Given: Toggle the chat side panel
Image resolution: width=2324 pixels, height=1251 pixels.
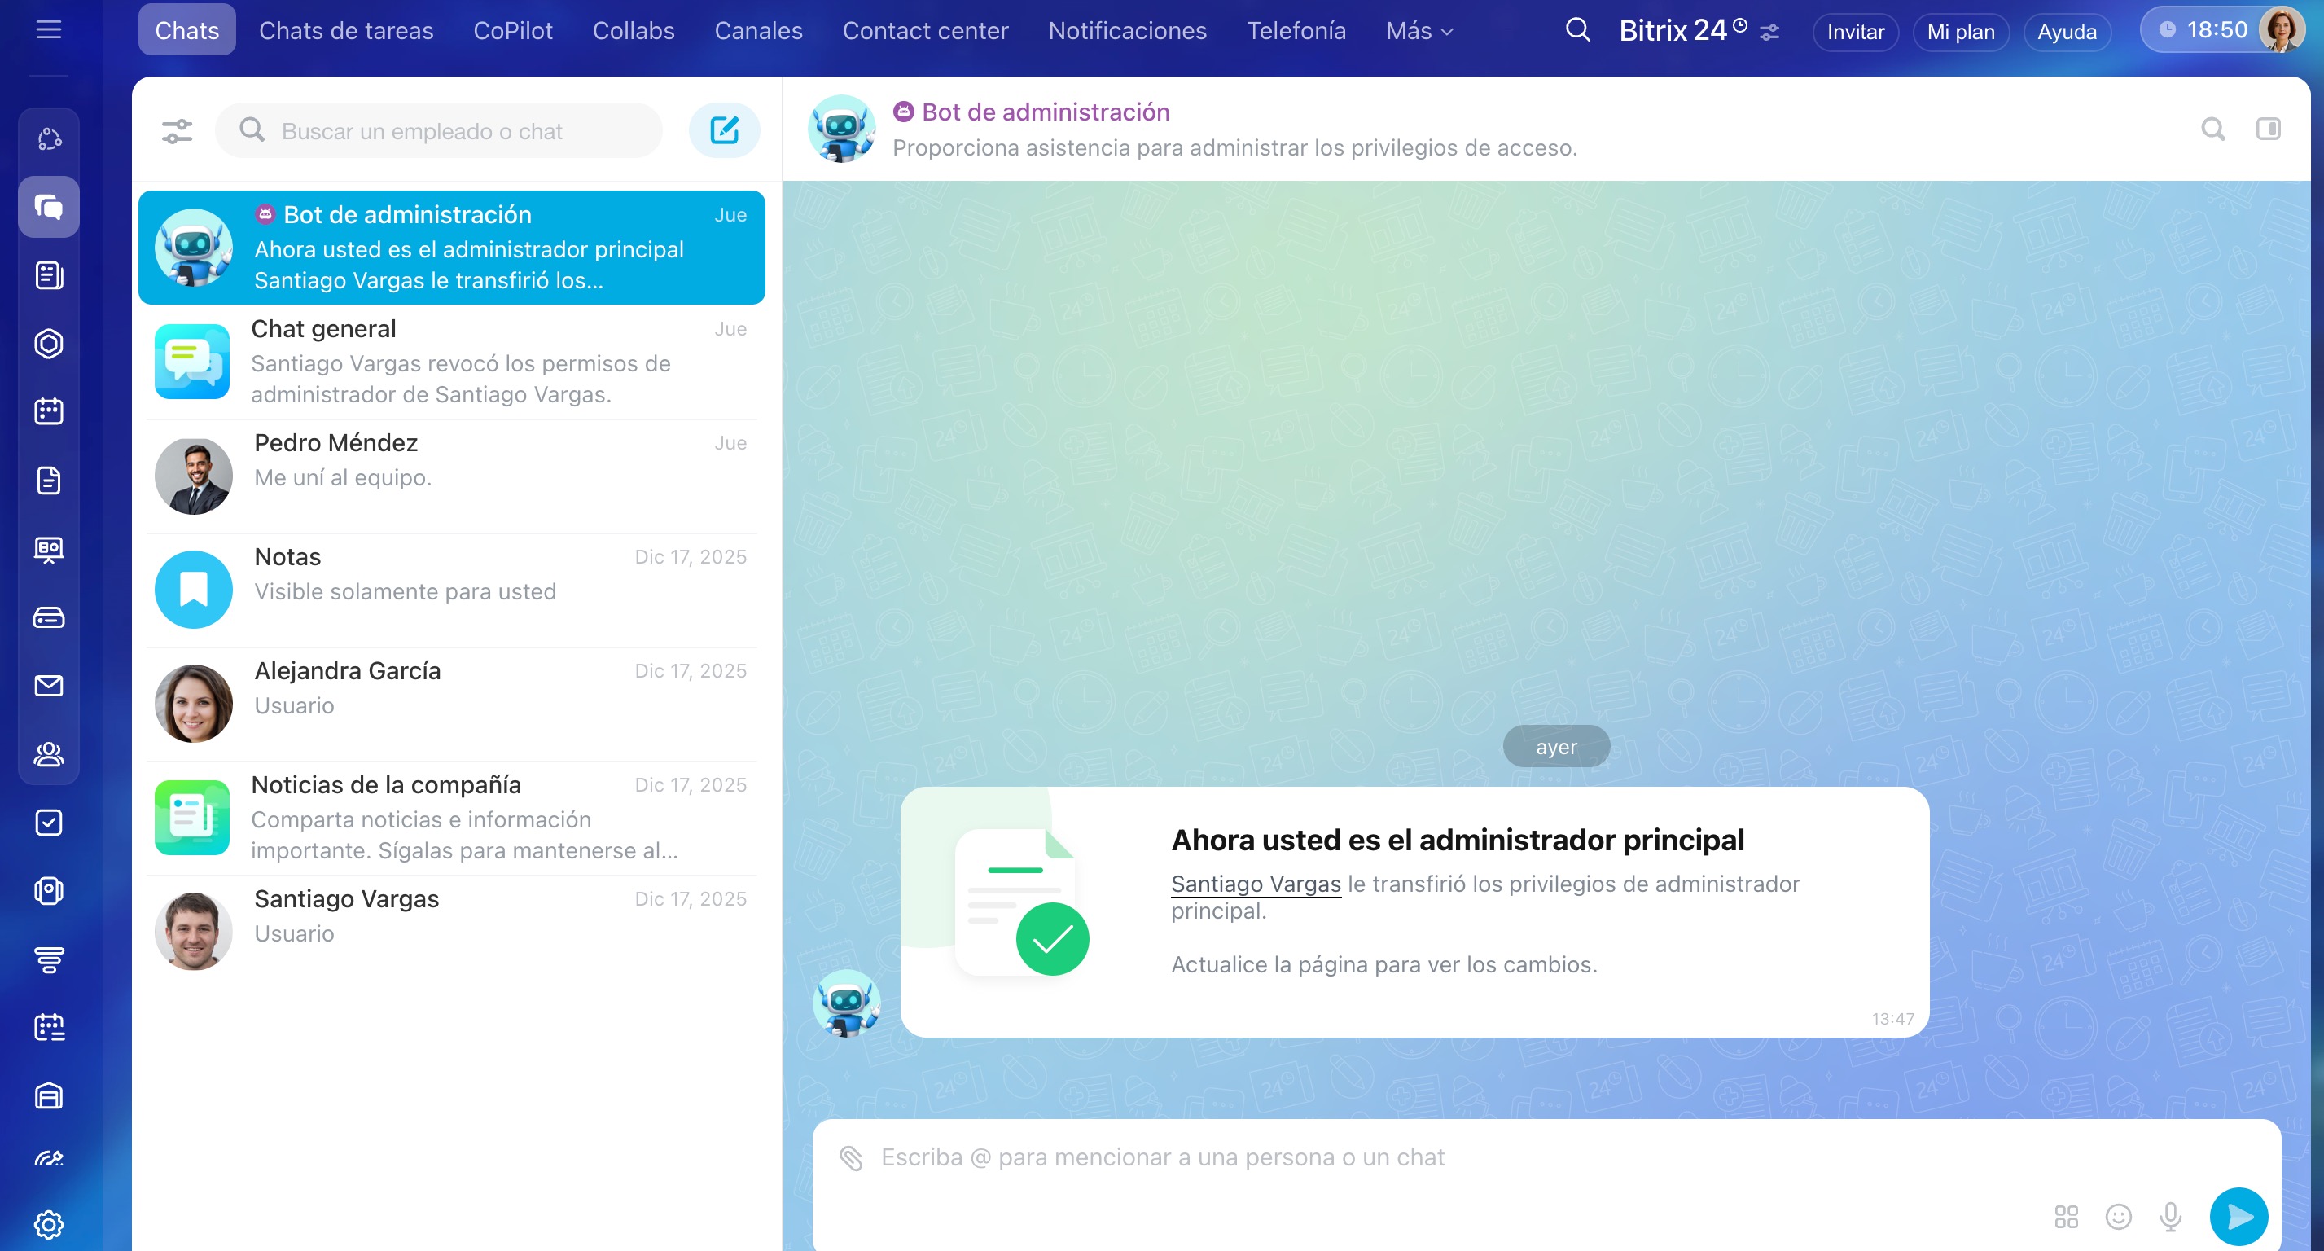Looking at the screenshot, I should [2267, 129].
